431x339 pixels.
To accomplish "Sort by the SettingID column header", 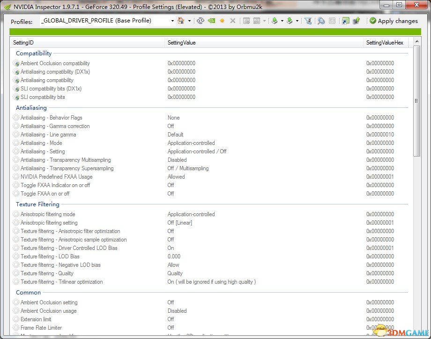I will click(x=88, y=43).
